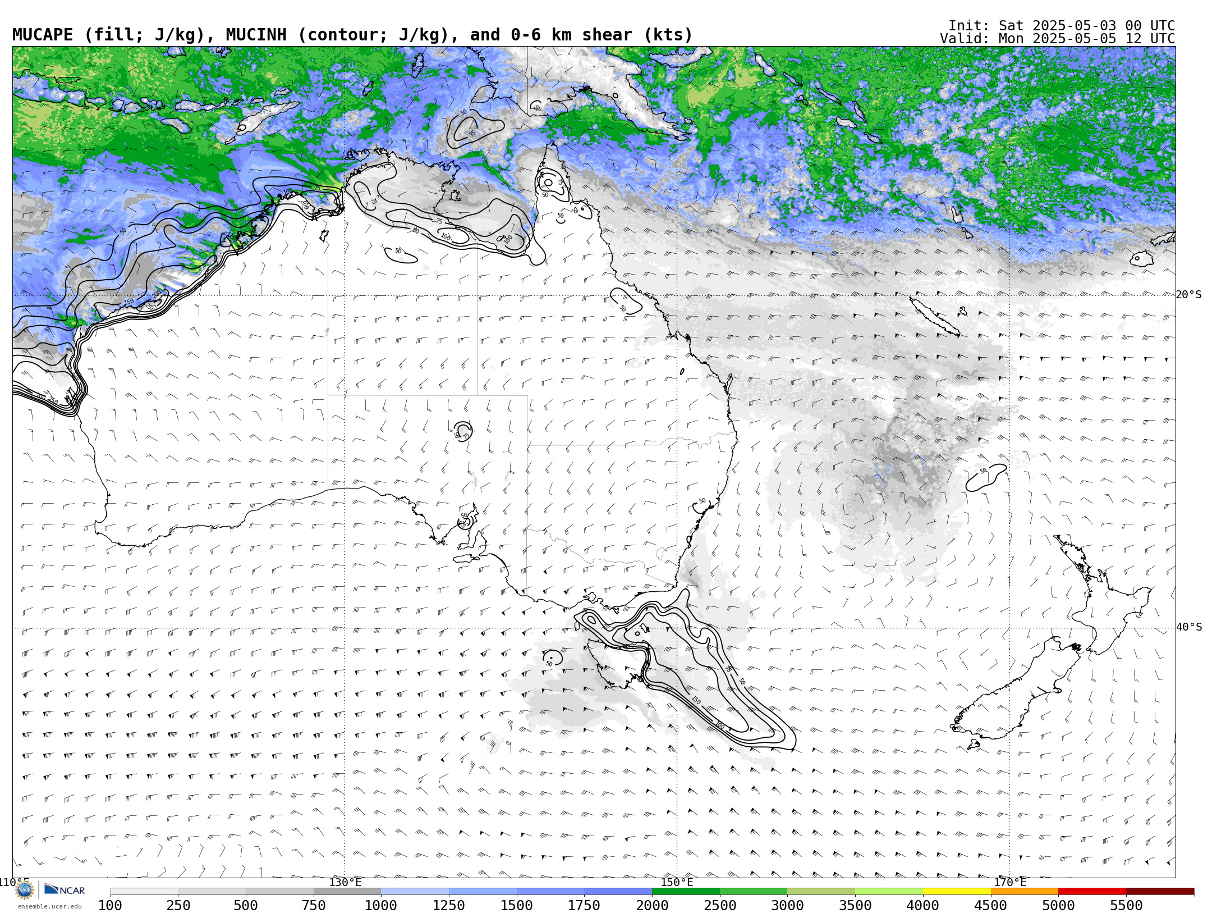Open the ensemble.ucar.edu link text
1212x913 pixels.
49,906
